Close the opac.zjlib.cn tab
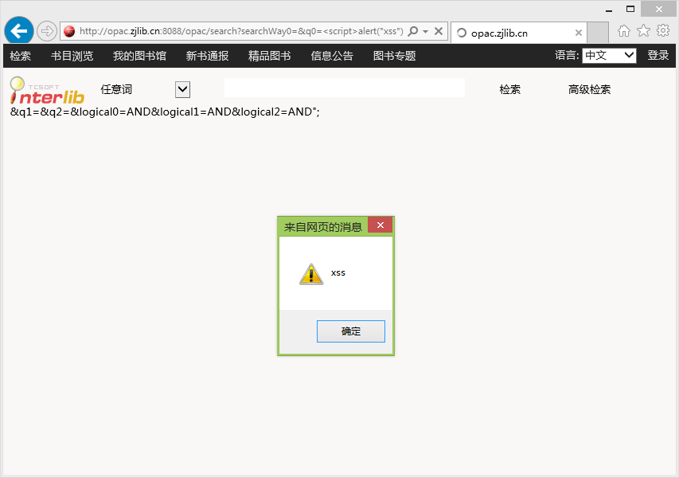Screen dimensions: 679x478 point(578,33)
